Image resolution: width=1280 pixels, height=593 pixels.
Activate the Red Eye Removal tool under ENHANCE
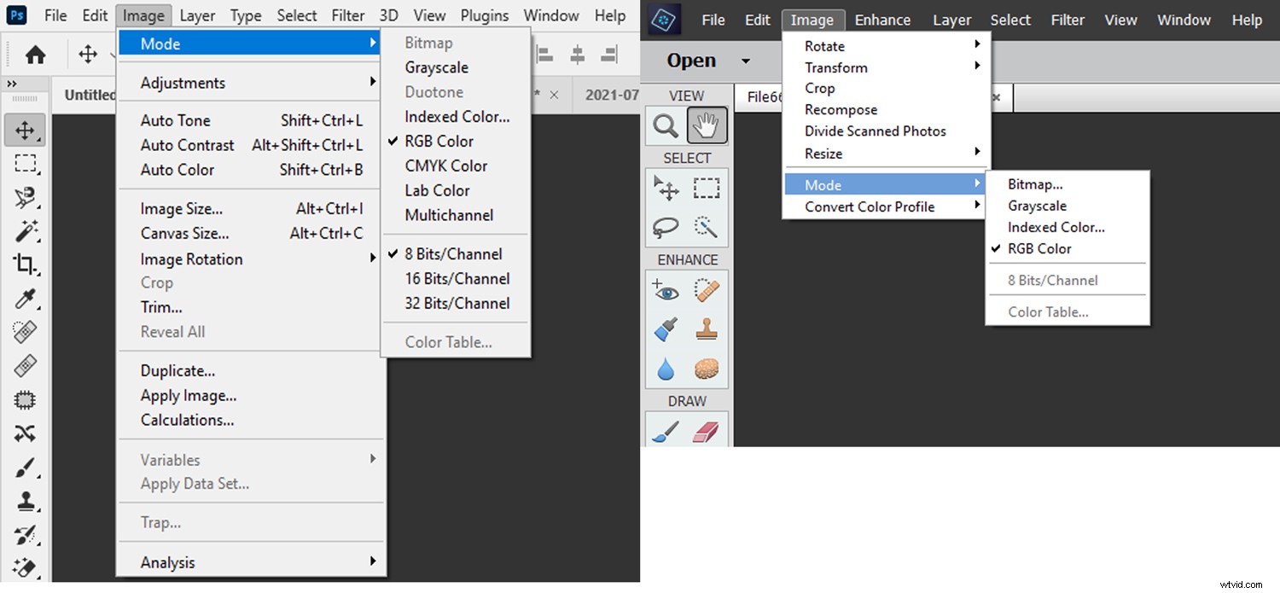(x=665, y=290)
